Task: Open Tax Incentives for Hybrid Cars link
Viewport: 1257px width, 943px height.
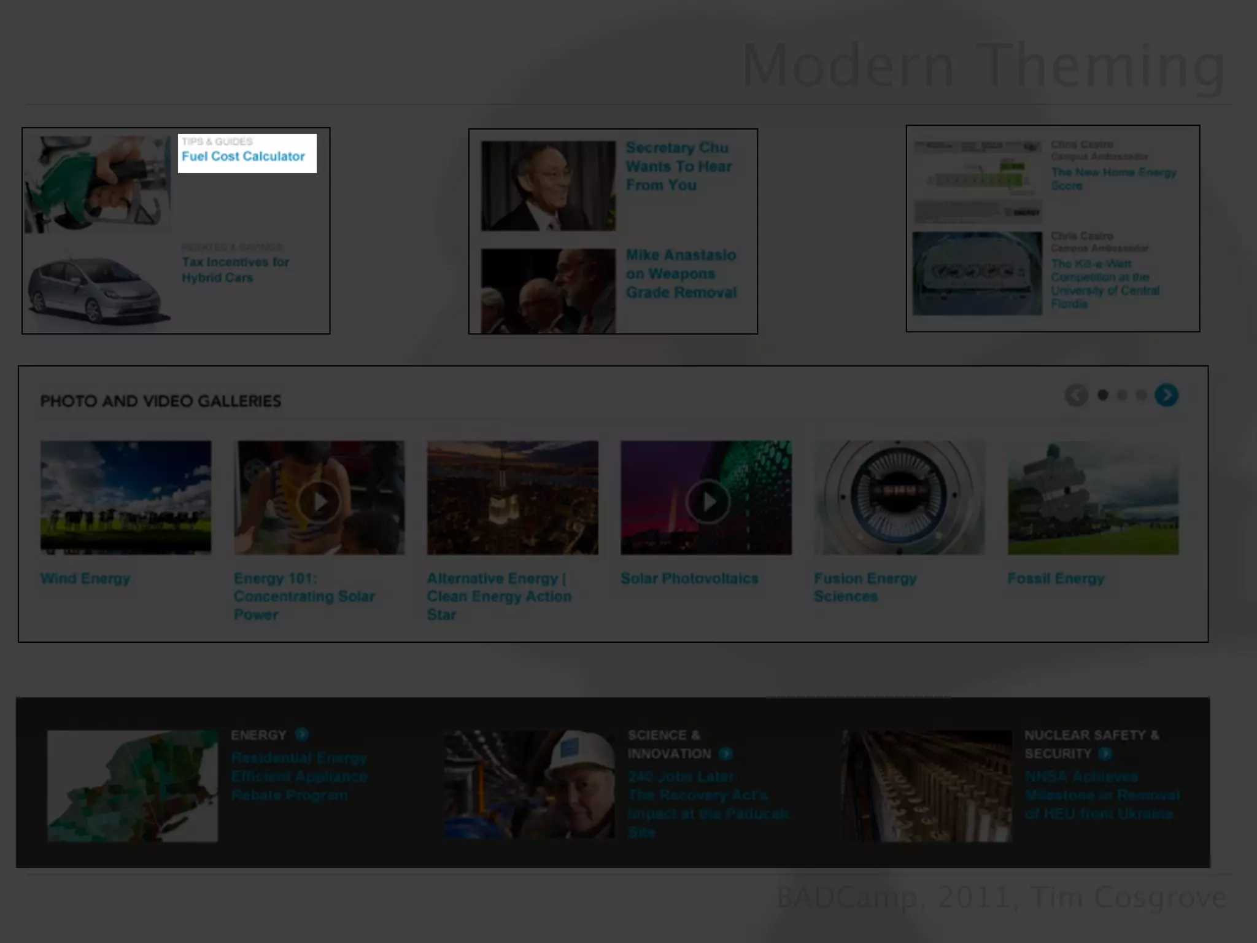Action: [235, 270]
